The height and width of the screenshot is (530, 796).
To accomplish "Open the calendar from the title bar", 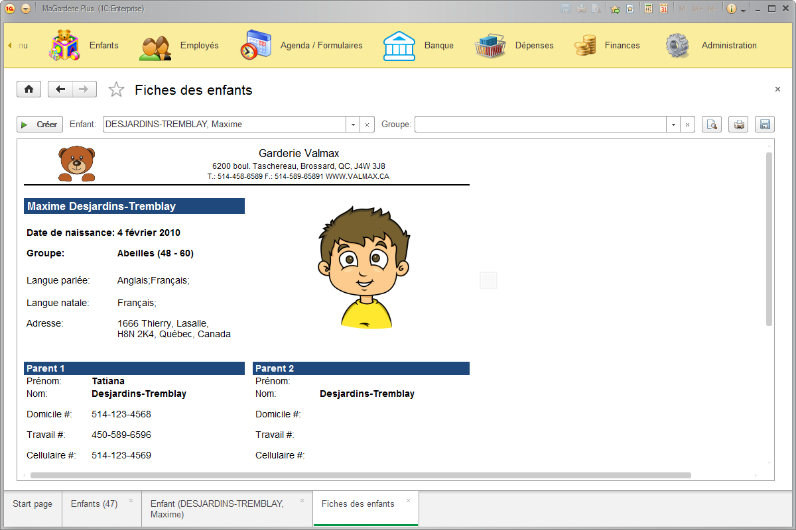I will 663,8.
